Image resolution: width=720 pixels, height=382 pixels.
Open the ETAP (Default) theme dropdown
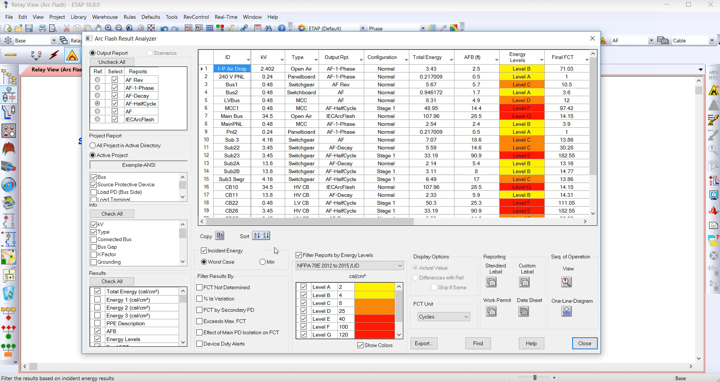tap(363, 29)
